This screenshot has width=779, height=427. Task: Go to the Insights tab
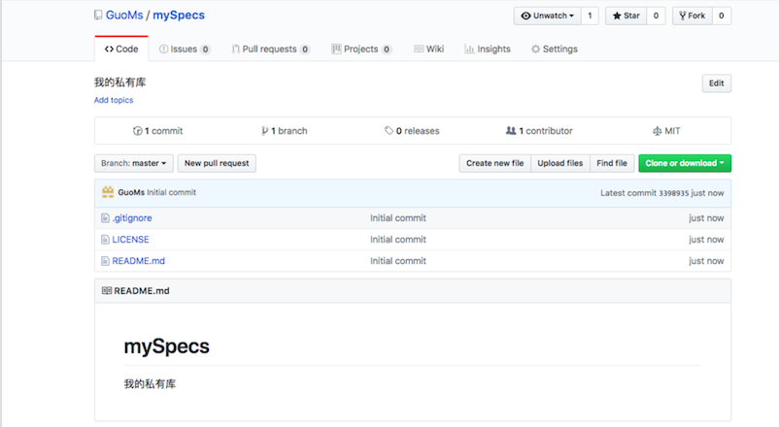pos(488,49)
